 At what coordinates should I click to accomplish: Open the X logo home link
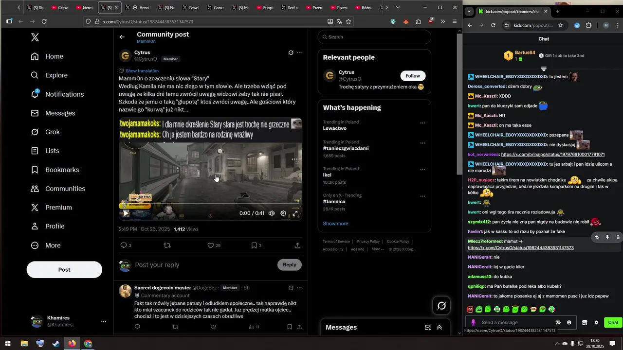coord(35,37)
